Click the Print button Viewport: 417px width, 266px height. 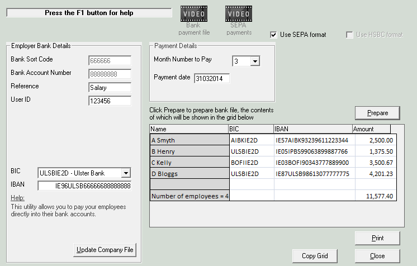(x=377, y=238)
